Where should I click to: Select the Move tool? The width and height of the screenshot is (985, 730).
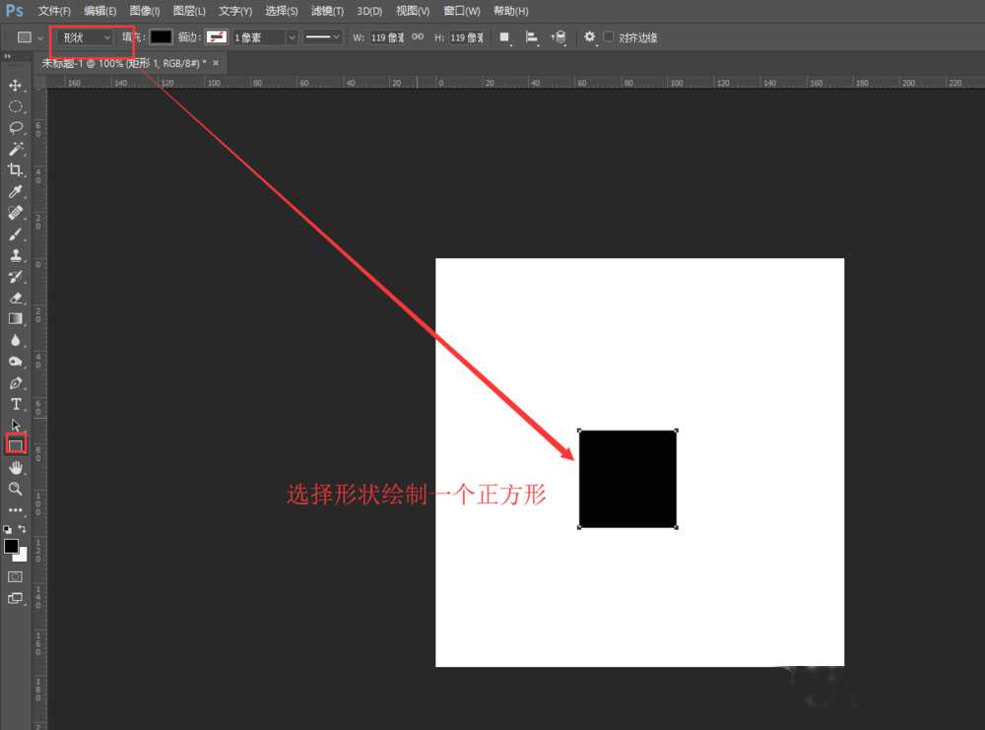point(15,85)
